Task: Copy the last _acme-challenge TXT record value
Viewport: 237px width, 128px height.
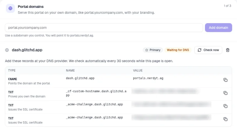Action: tap(225, 119)
